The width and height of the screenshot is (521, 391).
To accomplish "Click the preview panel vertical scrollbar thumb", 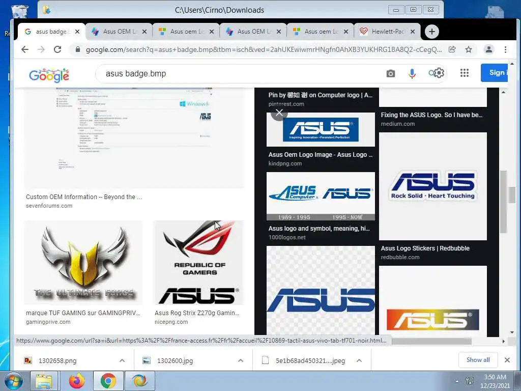I will pyautogui.click(x=503, y=202).
